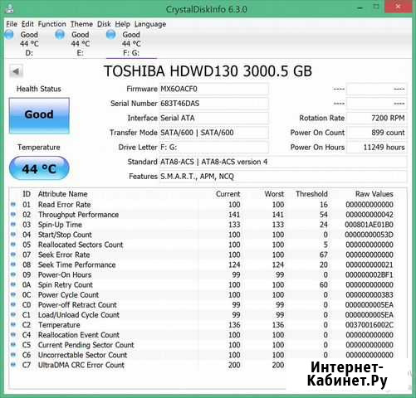
Task: Select the Temperature attribute name in list
Action: pyautogui.click(x=59, y=325)
